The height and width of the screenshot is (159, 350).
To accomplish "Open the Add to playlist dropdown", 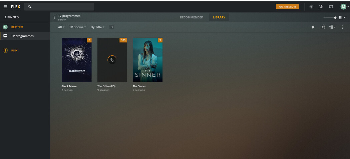I will (332, 27).
